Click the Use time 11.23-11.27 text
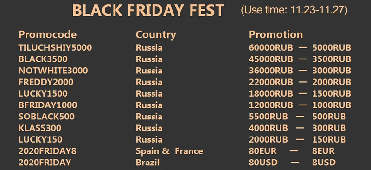 coord(294,10)
